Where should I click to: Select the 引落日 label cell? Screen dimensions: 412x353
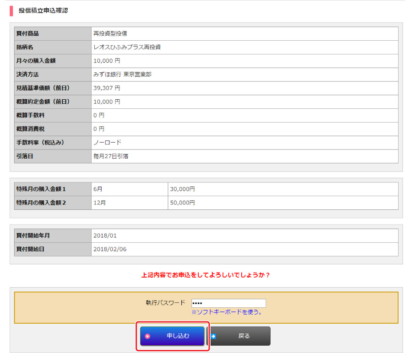point(53,156)
